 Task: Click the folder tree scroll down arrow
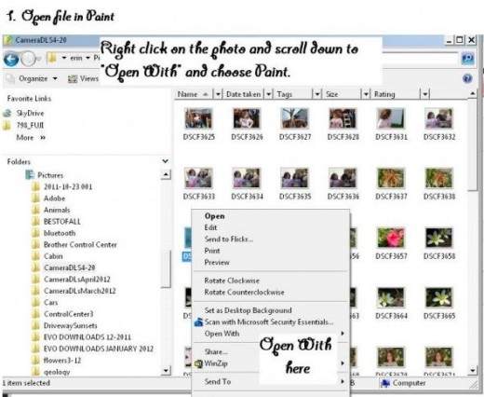tap(166, 370)
